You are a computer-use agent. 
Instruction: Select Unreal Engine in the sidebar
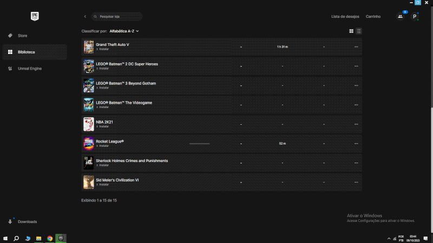(29, 69)
